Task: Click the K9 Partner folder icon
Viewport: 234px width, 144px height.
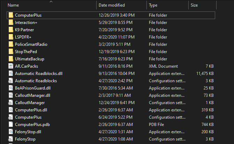Action: [11, 30]
